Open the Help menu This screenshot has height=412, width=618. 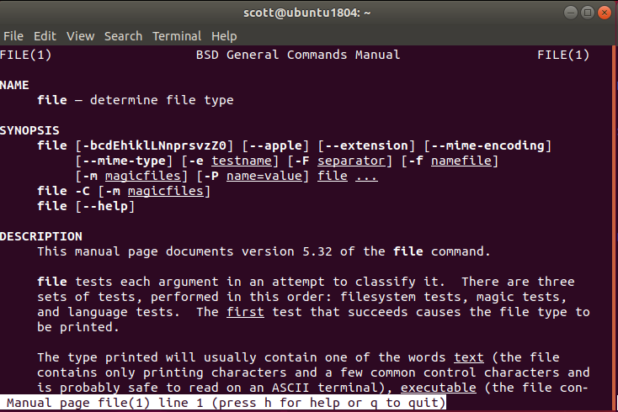click(224, 37)
